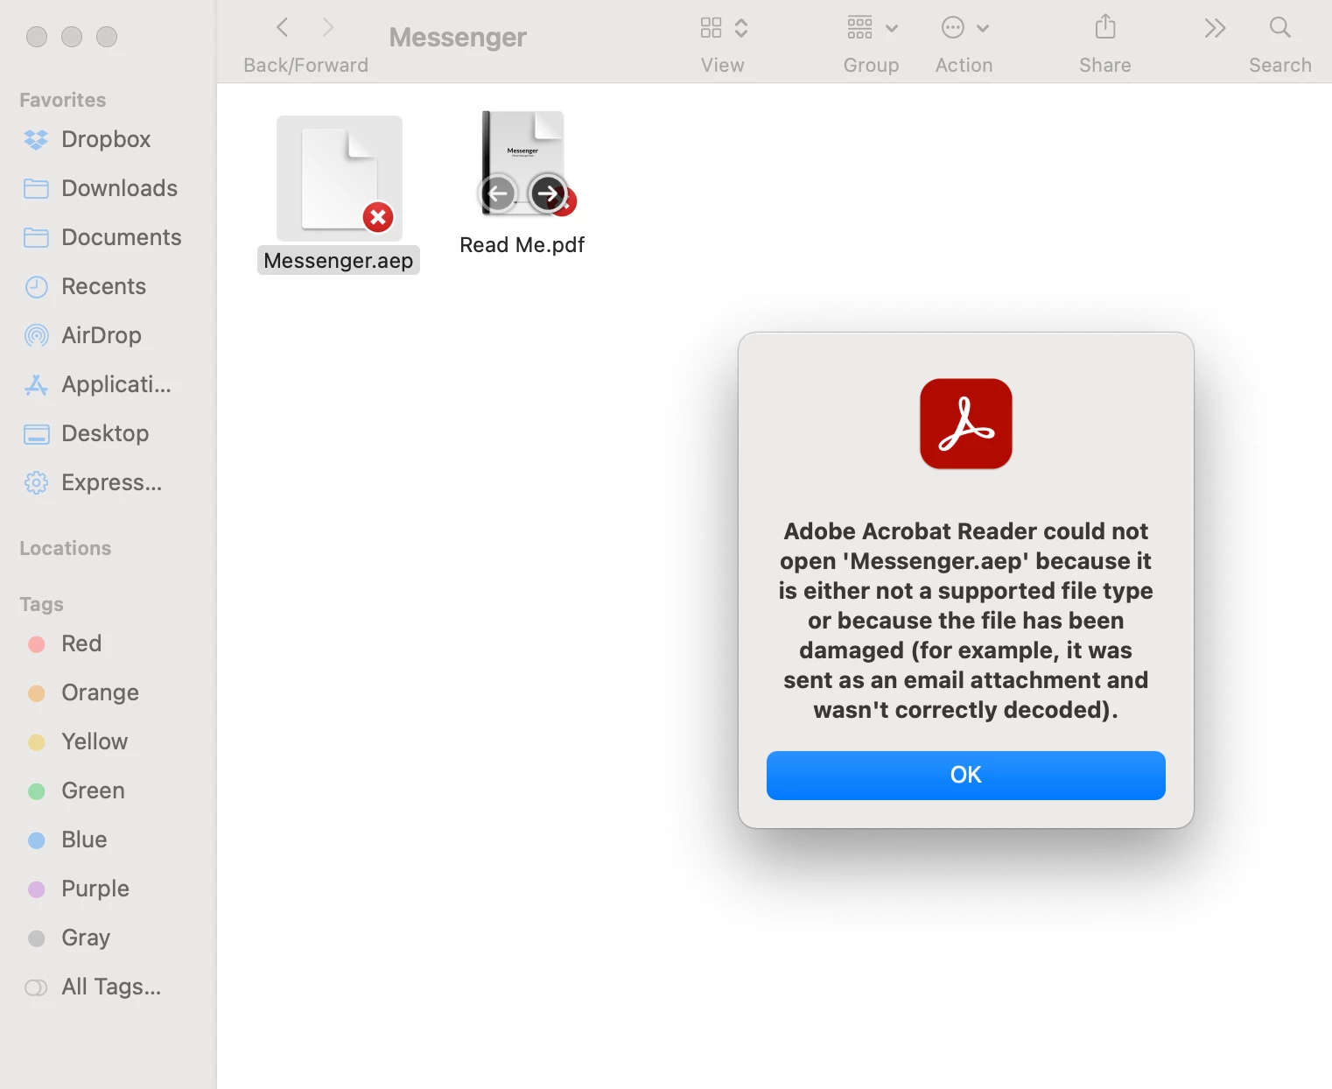Click the Locations section header

[x=66, y=548]
